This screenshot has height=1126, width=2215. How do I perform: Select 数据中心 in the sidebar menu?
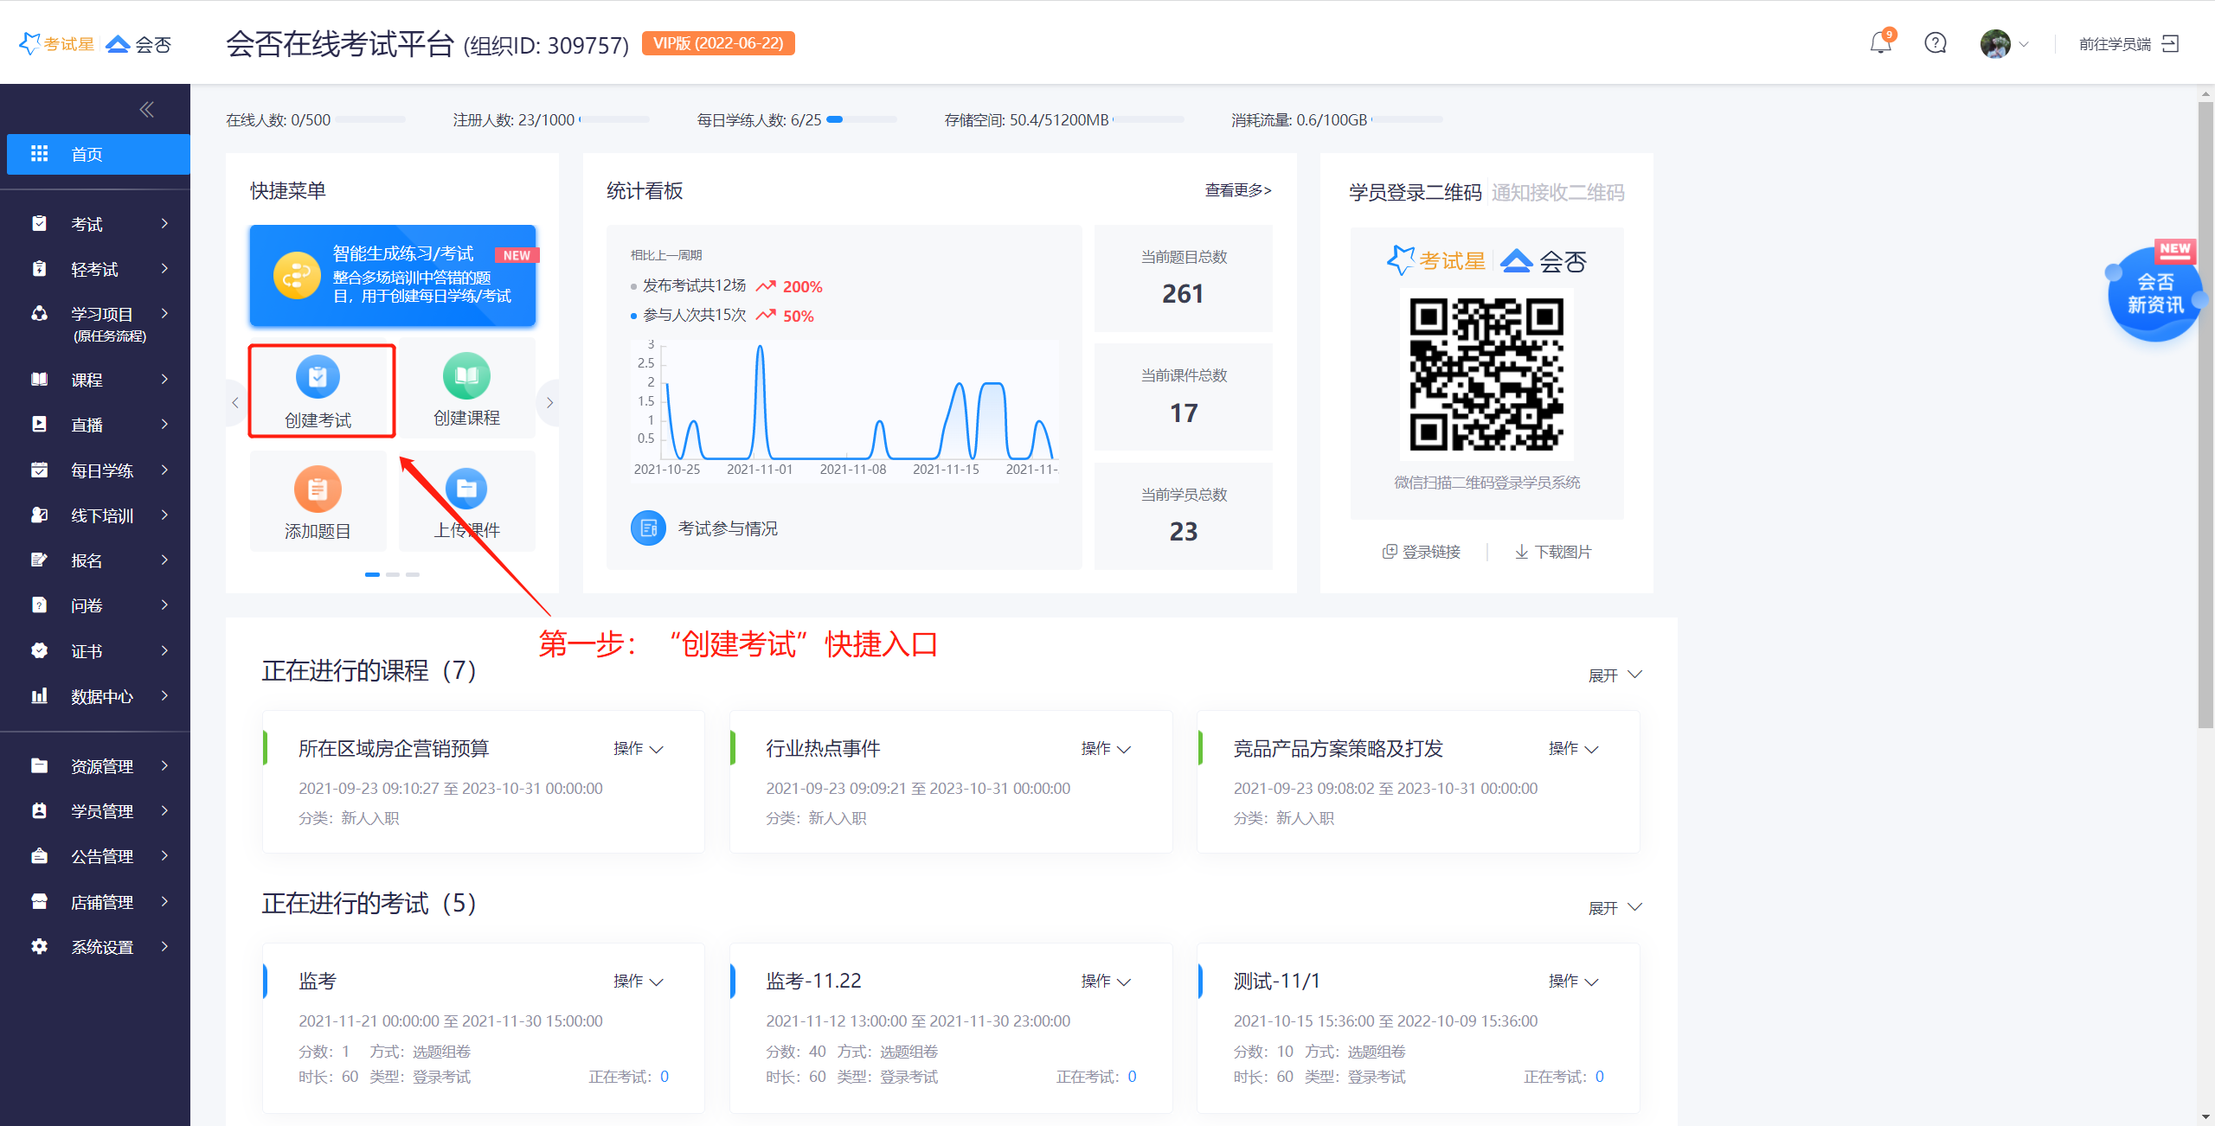(101, 696)
